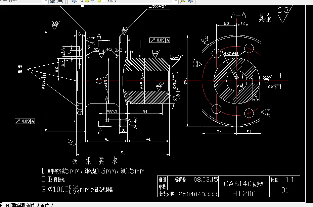Toggle the layer freeze sun icon
This screenshot has width=313, height=207.
87,1
